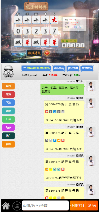
Task: Click the 播报员 avatar at 17:40:09
Action: click(91, 190)
